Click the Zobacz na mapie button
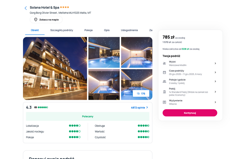This screenshot has width=230, height=159. (x=46, y=20)
